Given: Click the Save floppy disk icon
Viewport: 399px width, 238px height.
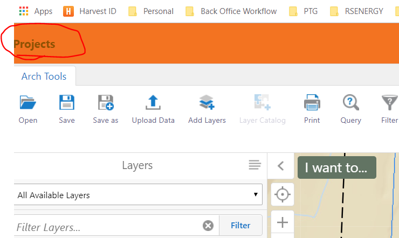Looking at the screenshot, I should tap(67, 102).
